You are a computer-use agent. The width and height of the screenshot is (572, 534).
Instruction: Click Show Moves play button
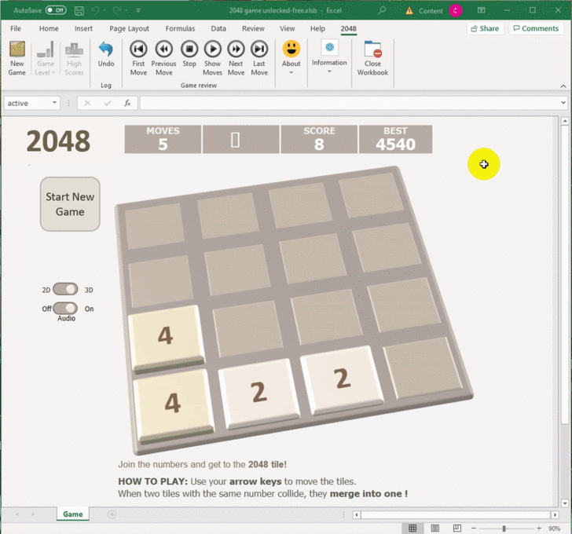(213, 49)
